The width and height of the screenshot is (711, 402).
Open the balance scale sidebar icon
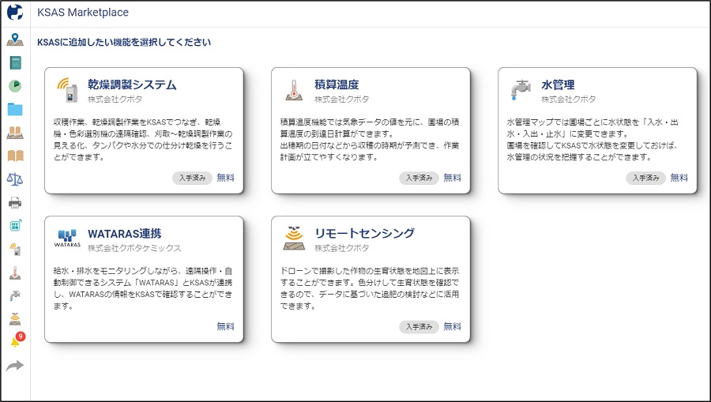[x=15, y=179]
